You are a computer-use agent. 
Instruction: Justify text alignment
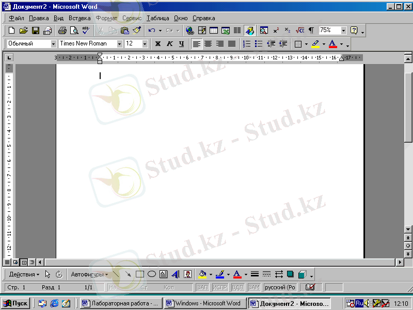232,44
